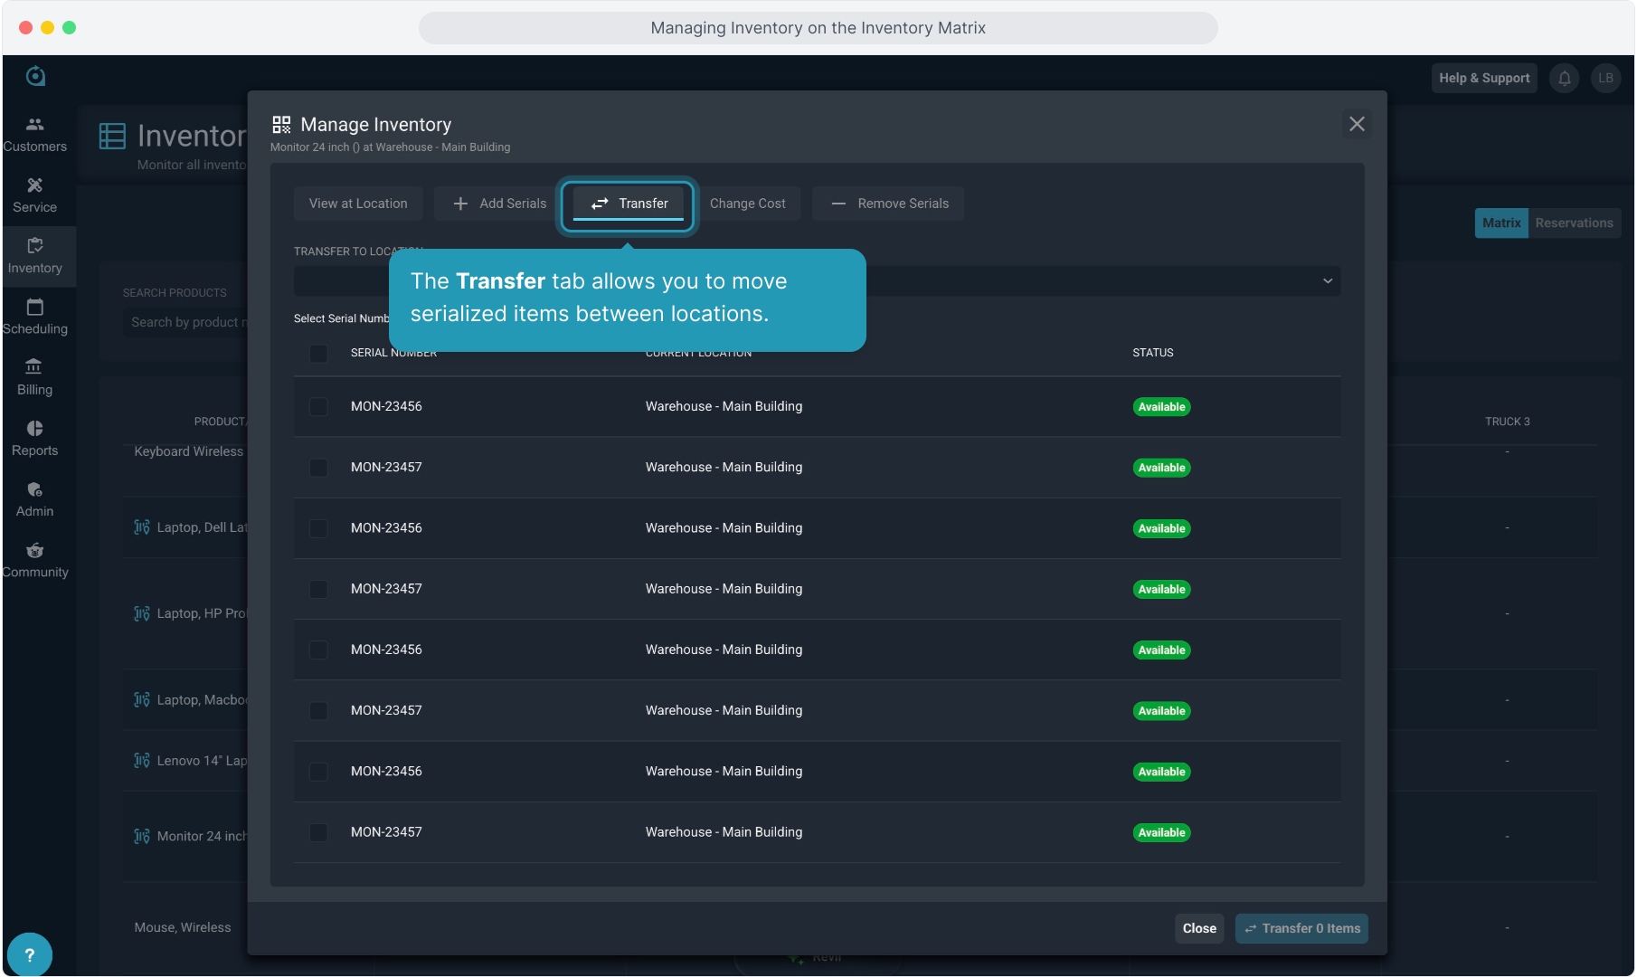Open the Community sidebar item
The width and height of the screenshot is (1637, 977).
pyautogui.click(x=34, y=559)
